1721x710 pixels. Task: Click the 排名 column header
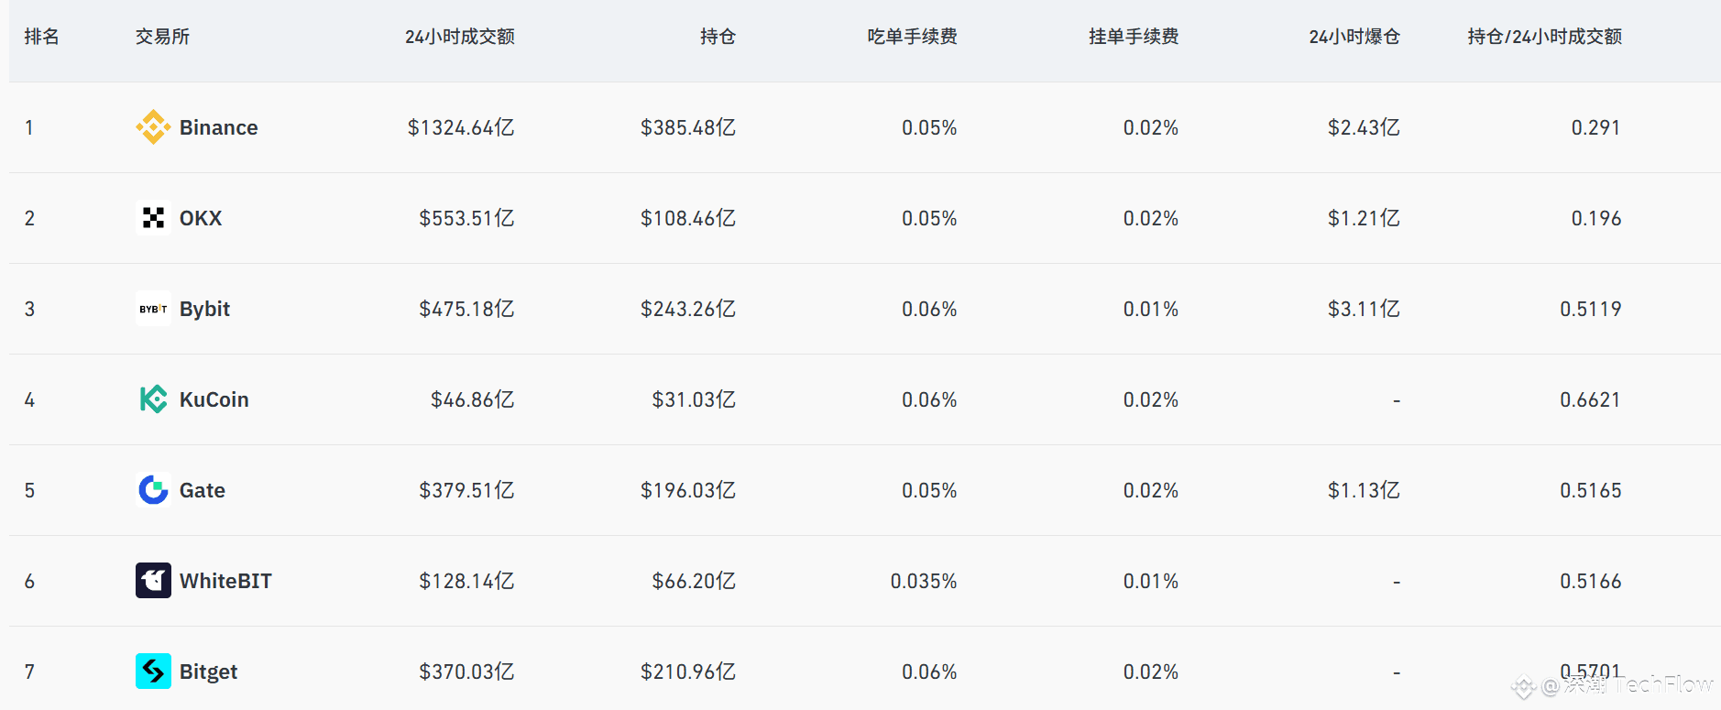click(x=42, y=37)
